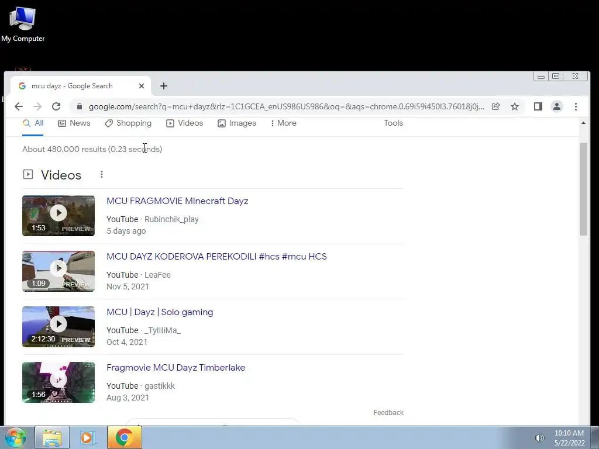Restore down the Chrome window
Viewport: 599px width, 449px height.
(556, 77)
